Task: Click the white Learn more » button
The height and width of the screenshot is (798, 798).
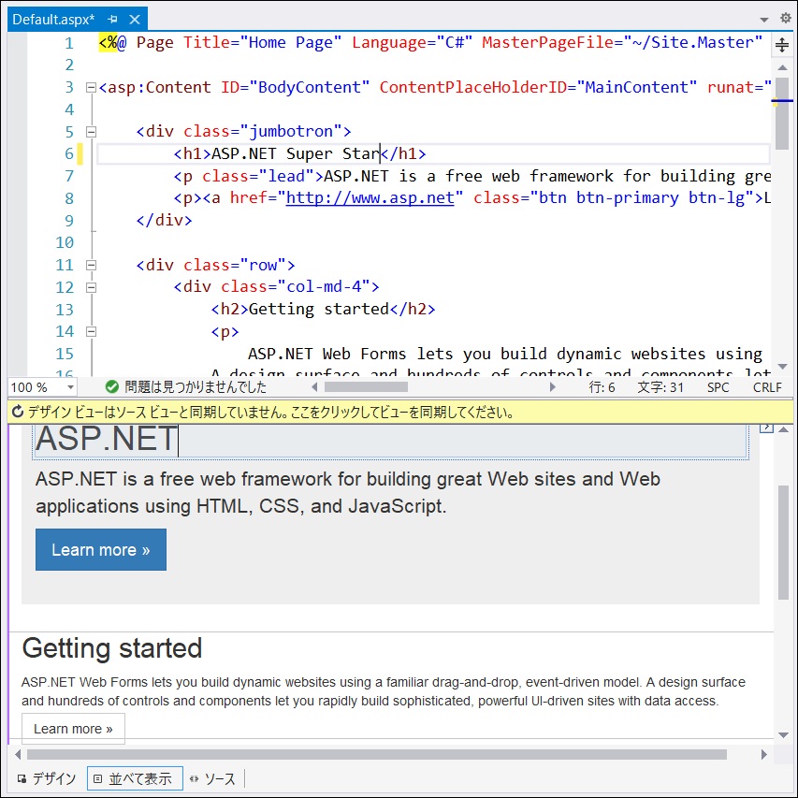Action: [73, 729]
